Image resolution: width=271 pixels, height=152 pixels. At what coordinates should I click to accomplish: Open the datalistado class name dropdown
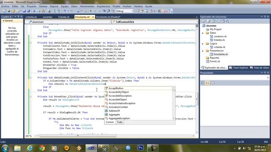[x=110, y=22]
